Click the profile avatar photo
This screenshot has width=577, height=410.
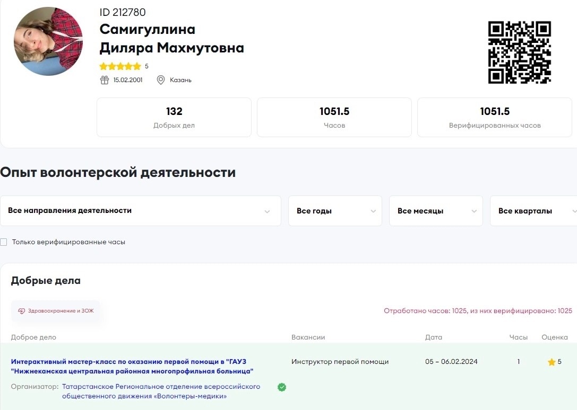(x=48, y=41)
